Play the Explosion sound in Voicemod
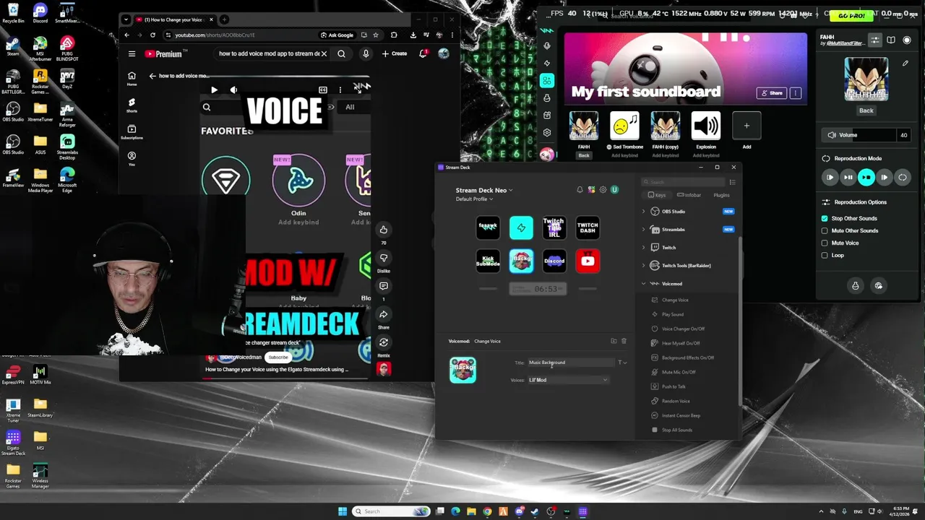 [x=706, y=126]
